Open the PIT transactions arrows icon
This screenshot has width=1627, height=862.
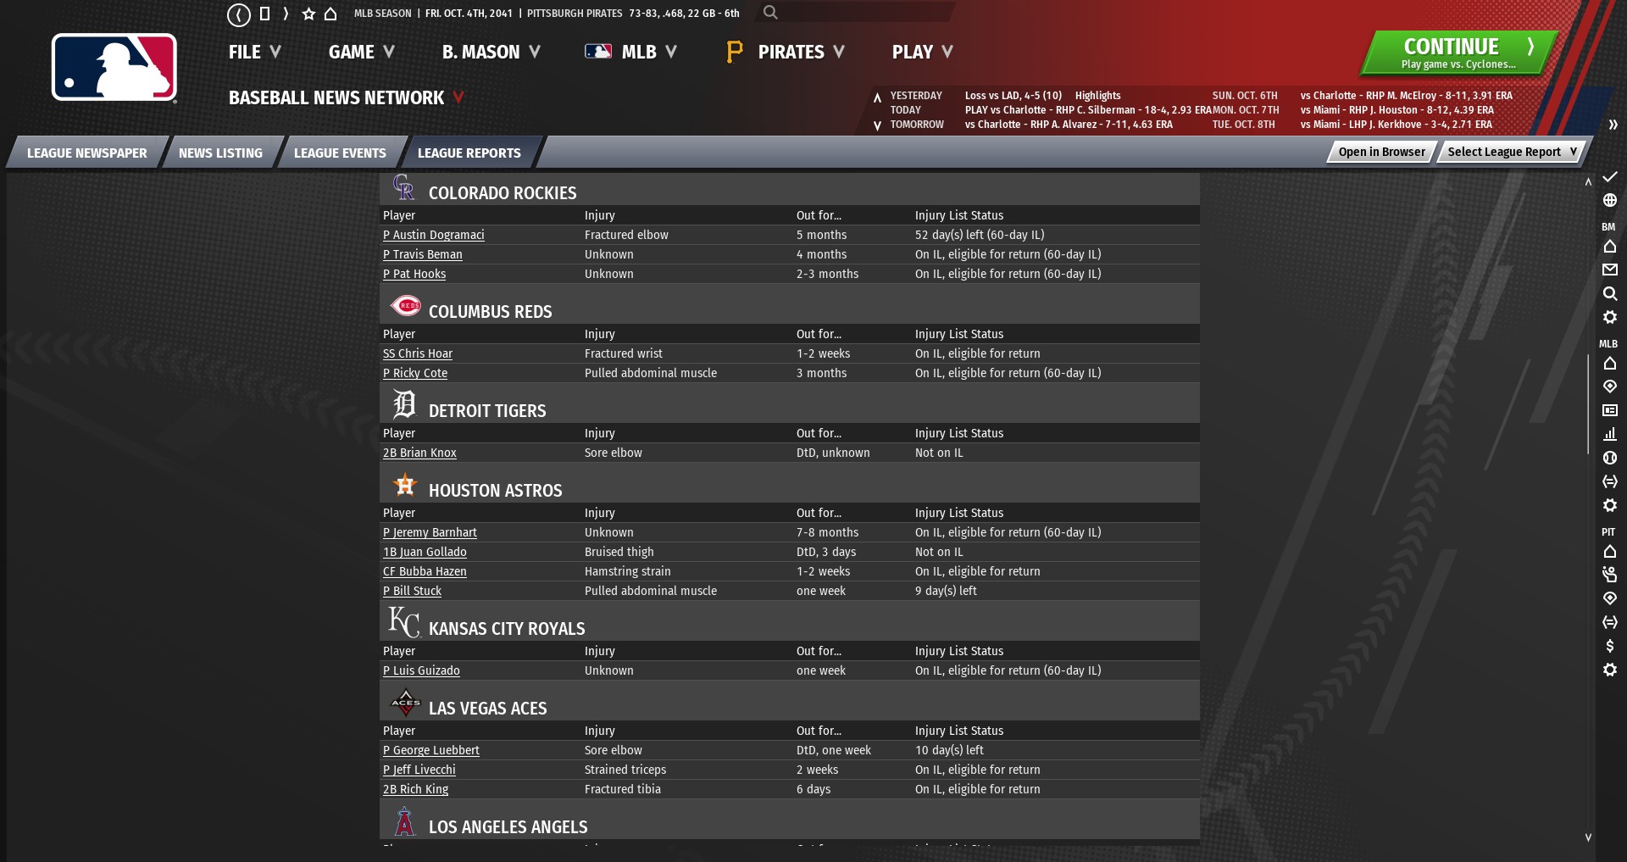click(1610, 622)
